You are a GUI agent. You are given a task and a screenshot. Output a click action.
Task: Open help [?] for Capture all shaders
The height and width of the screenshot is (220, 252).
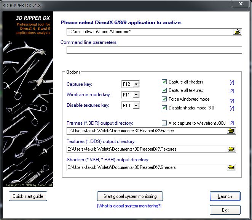[231, 82]
